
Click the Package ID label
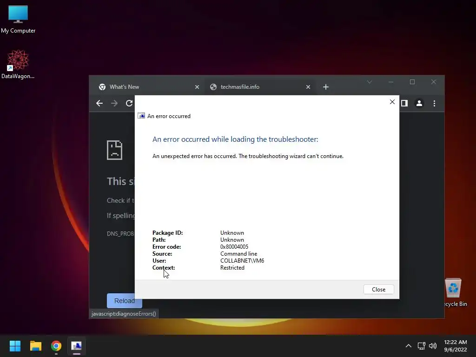[x=167, y=233]
